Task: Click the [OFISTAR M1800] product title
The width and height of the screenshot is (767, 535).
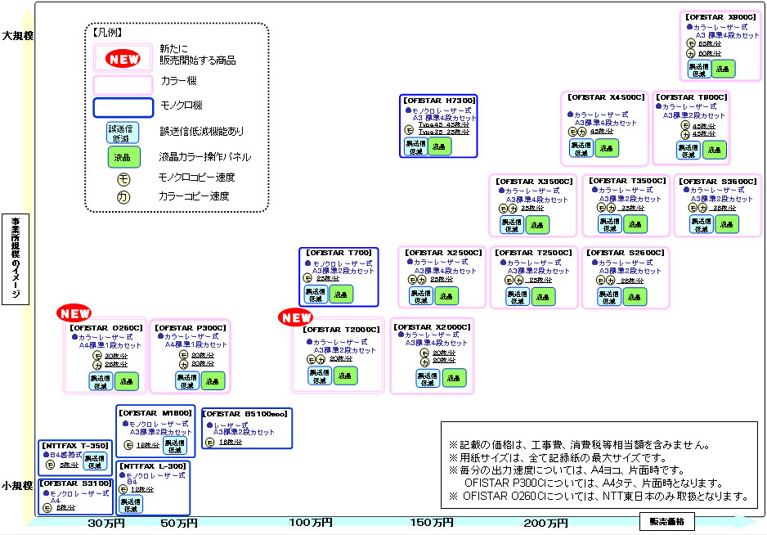Action: pos(155,413)
